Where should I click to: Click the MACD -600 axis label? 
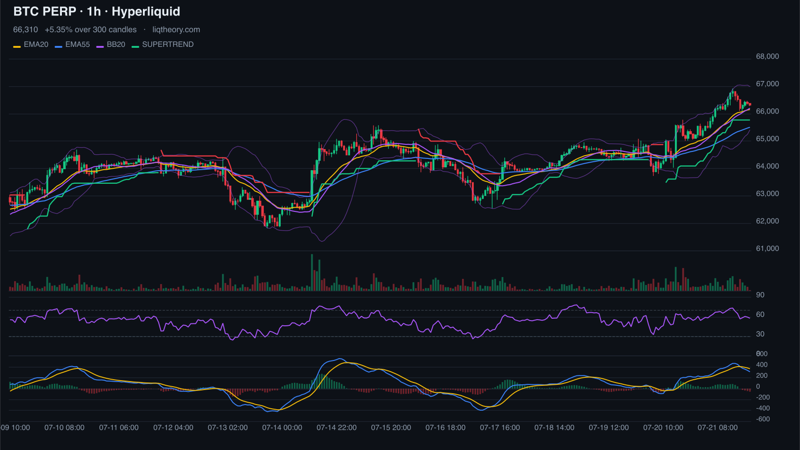click(x=763, y=419)
